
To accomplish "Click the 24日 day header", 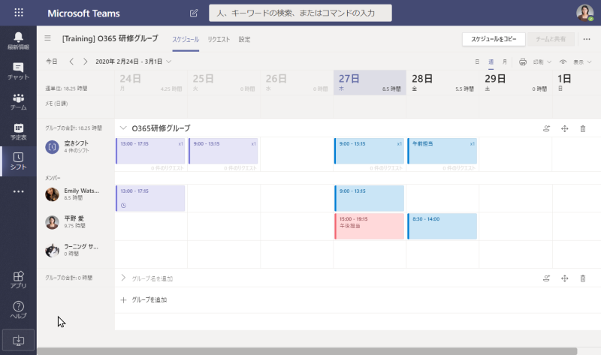I will (151, 83).
